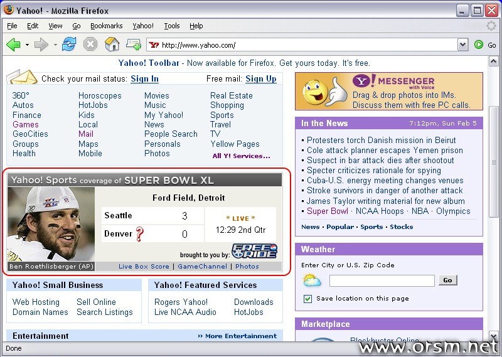Open Back button history dropdown arrow

27,45
